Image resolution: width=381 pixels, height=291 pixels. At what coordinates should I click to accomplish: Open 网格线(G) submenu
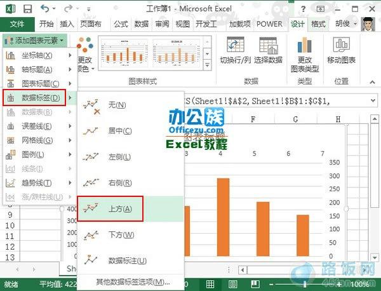pyautogui.click(x=40, y=140)
